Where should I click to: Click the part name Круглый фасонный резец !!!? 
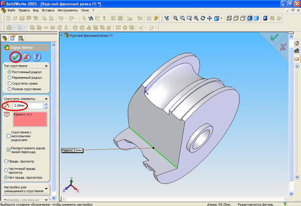click(91, 35)
